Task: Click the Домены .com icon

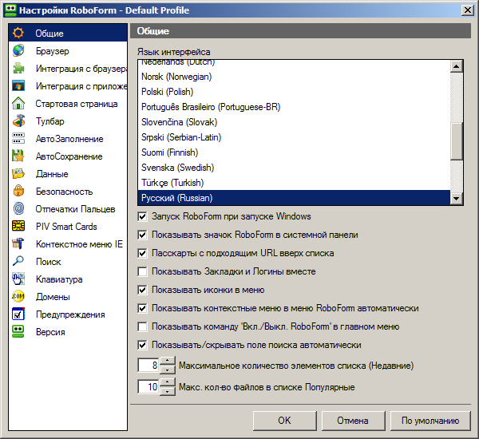Action: tap(18, 297)
